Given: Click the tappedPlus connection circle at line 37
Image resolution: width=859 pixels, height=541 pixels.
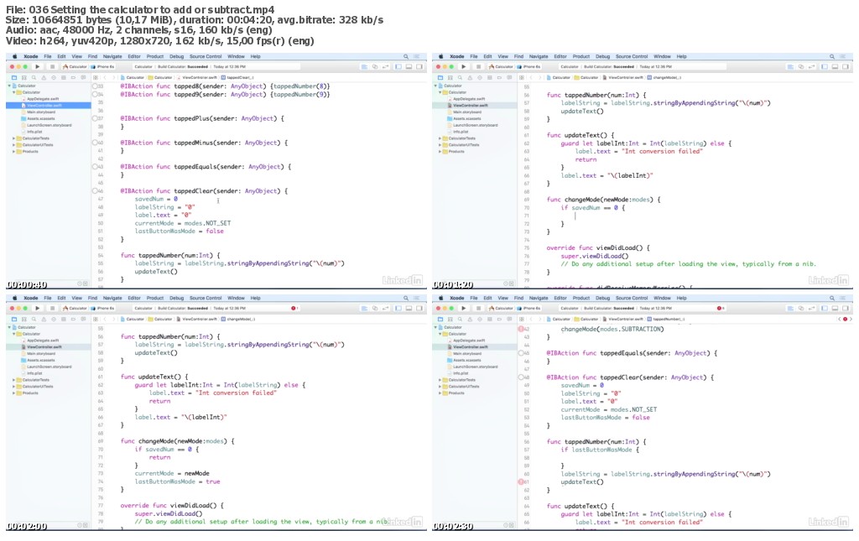Looking at the screenshot, I should click(95, 118).
